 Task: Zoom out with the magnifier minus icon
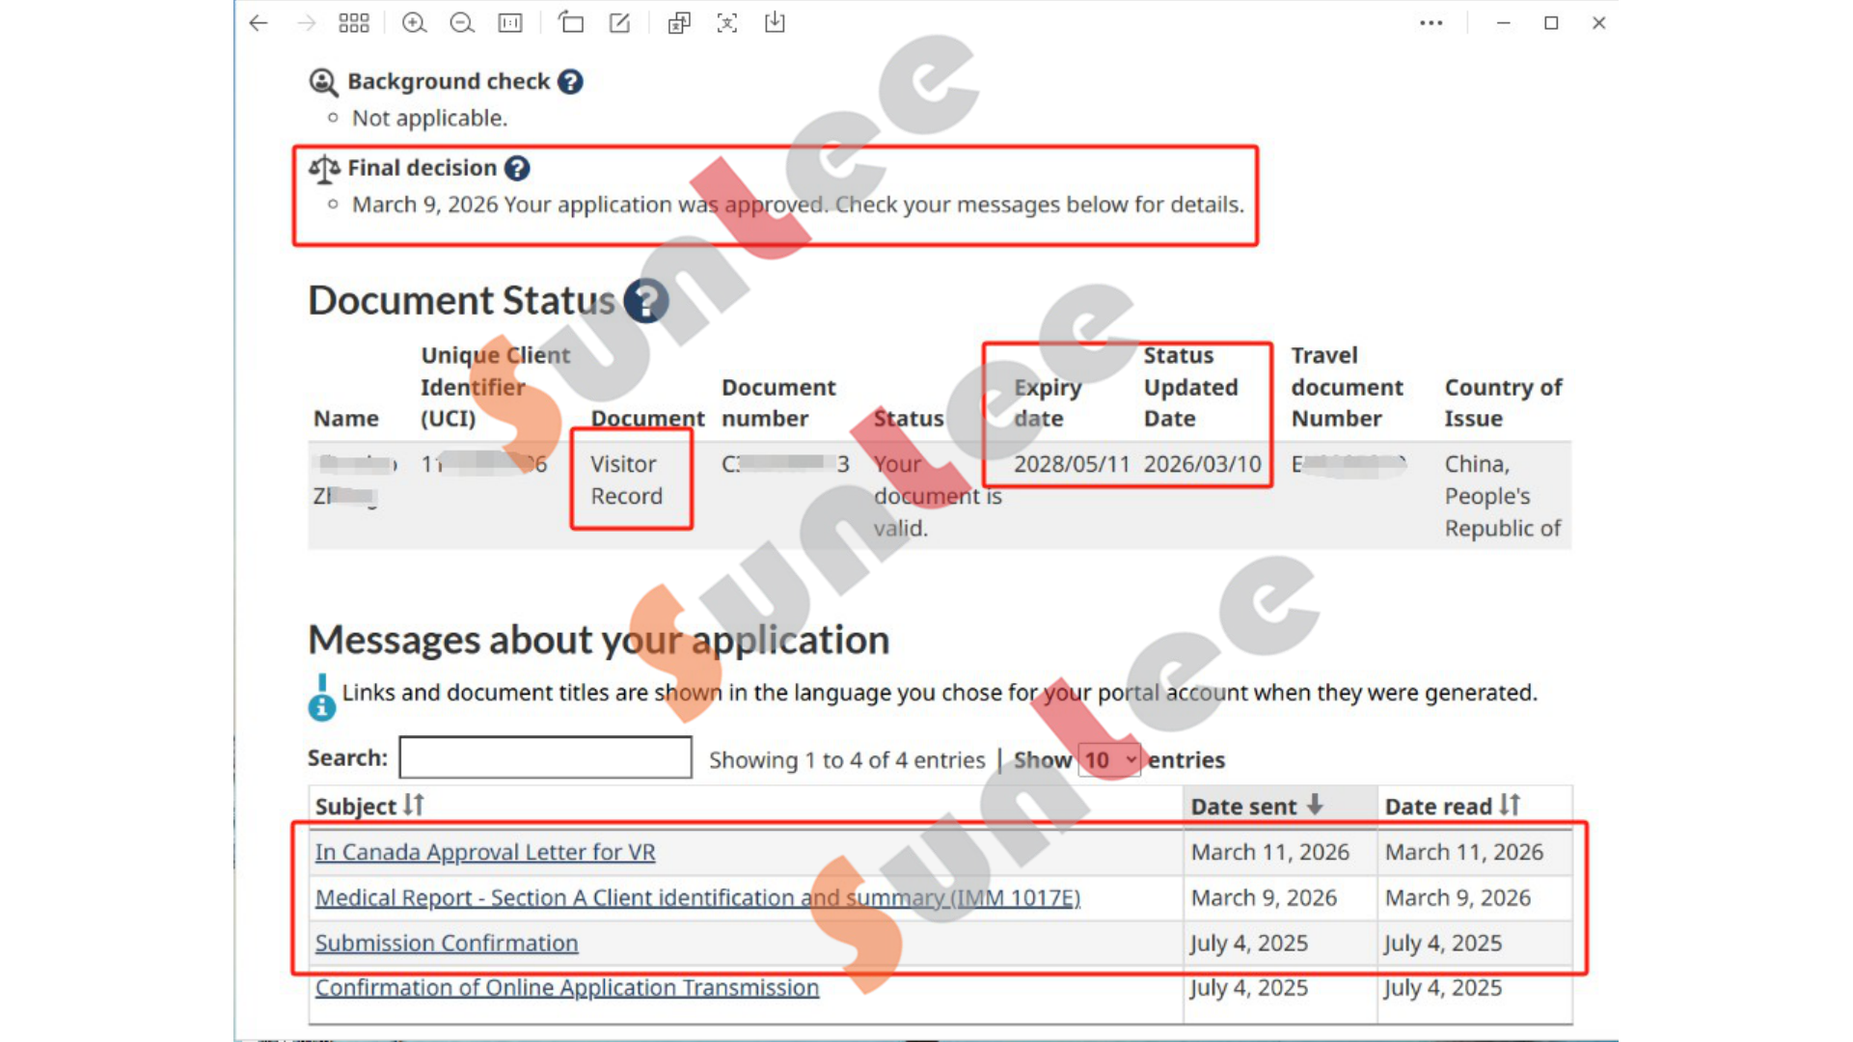[x=462, y=23]
